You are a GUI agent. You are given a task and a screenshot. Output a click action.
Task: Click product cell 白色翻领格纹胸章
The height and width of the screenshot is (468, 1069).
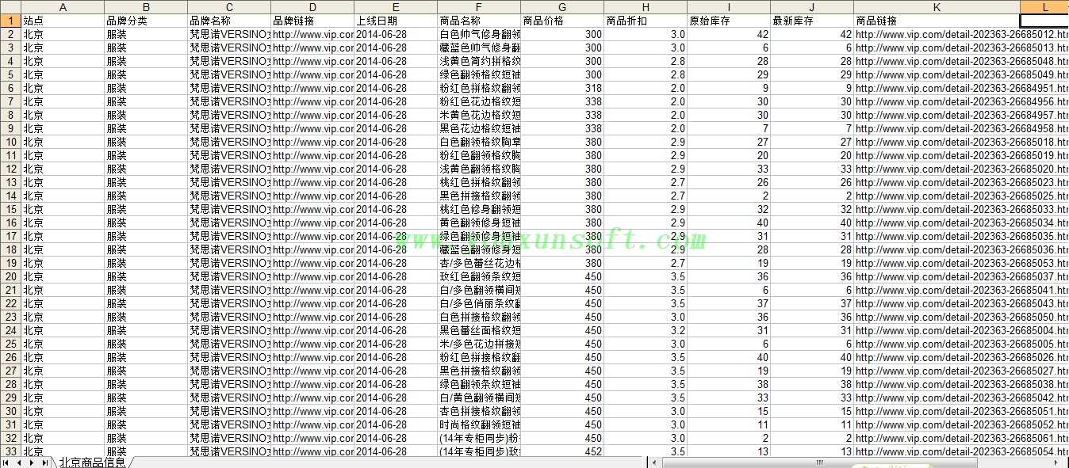pyautogui.click(x=479, y=142)
